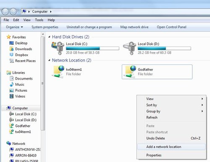The image size is (210, 162).
Task: Click Local Disk (C:) drive icon in sidebar
Action: tap(11, 114)
